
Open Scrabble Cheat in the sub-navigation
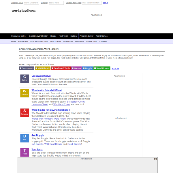tap(91, 41)
